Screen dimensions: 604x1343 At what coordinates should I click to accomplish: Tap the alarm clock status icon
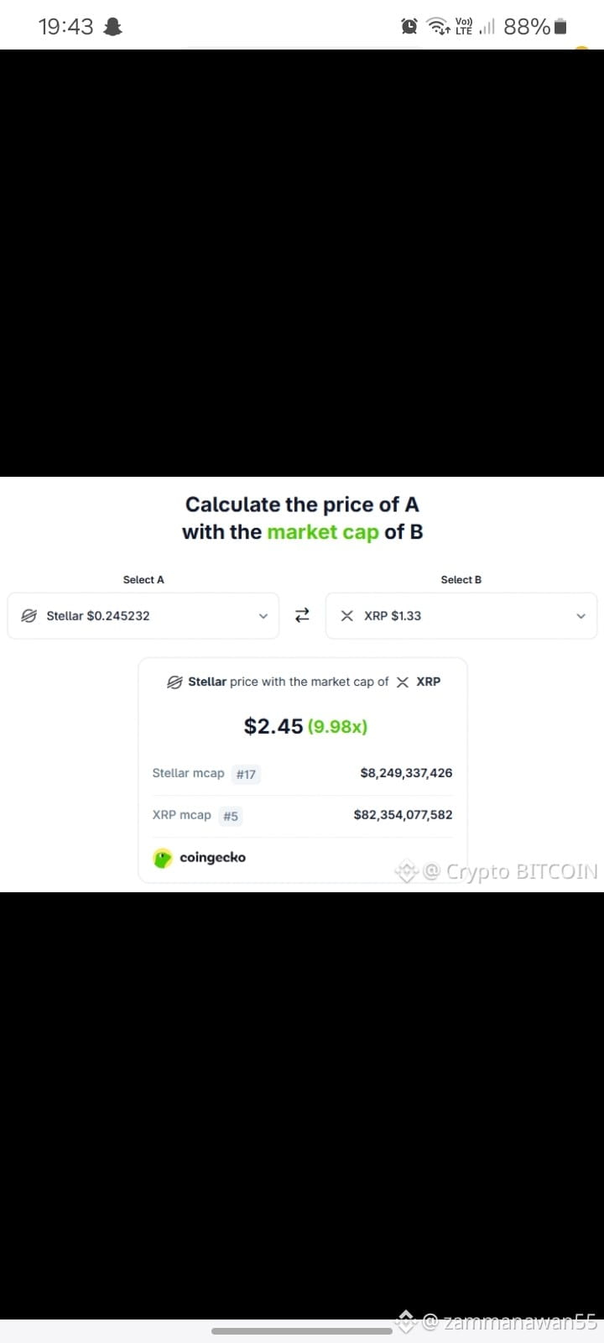click(409, 27)
